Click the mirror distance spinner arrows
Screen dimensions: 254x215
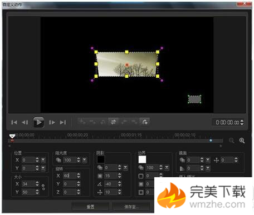coord(236,160)
